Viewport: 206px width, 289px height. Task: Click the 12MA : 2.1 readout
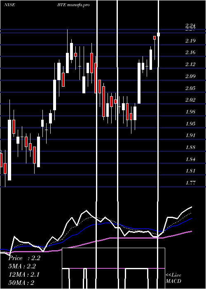(24, 275)
